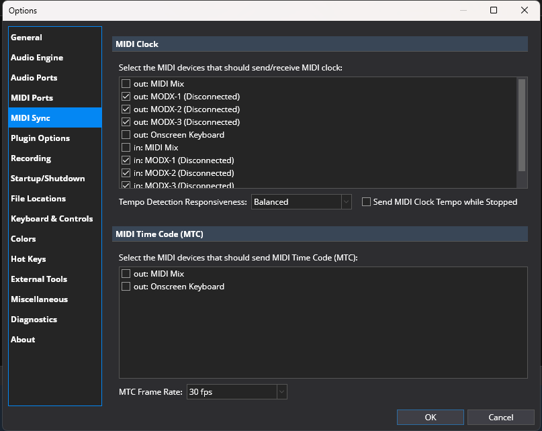The width and height of the screenshot is (542, 431).
Task: Enable Send MIDI Clock Tempo while Stopped
Action: [367, 202]
